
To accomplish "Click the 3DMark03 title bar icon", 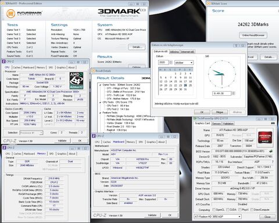I will tap(3, 3).
